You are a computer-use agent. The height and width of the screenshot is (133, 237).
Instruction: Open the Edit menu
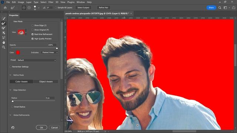point(14,2)
